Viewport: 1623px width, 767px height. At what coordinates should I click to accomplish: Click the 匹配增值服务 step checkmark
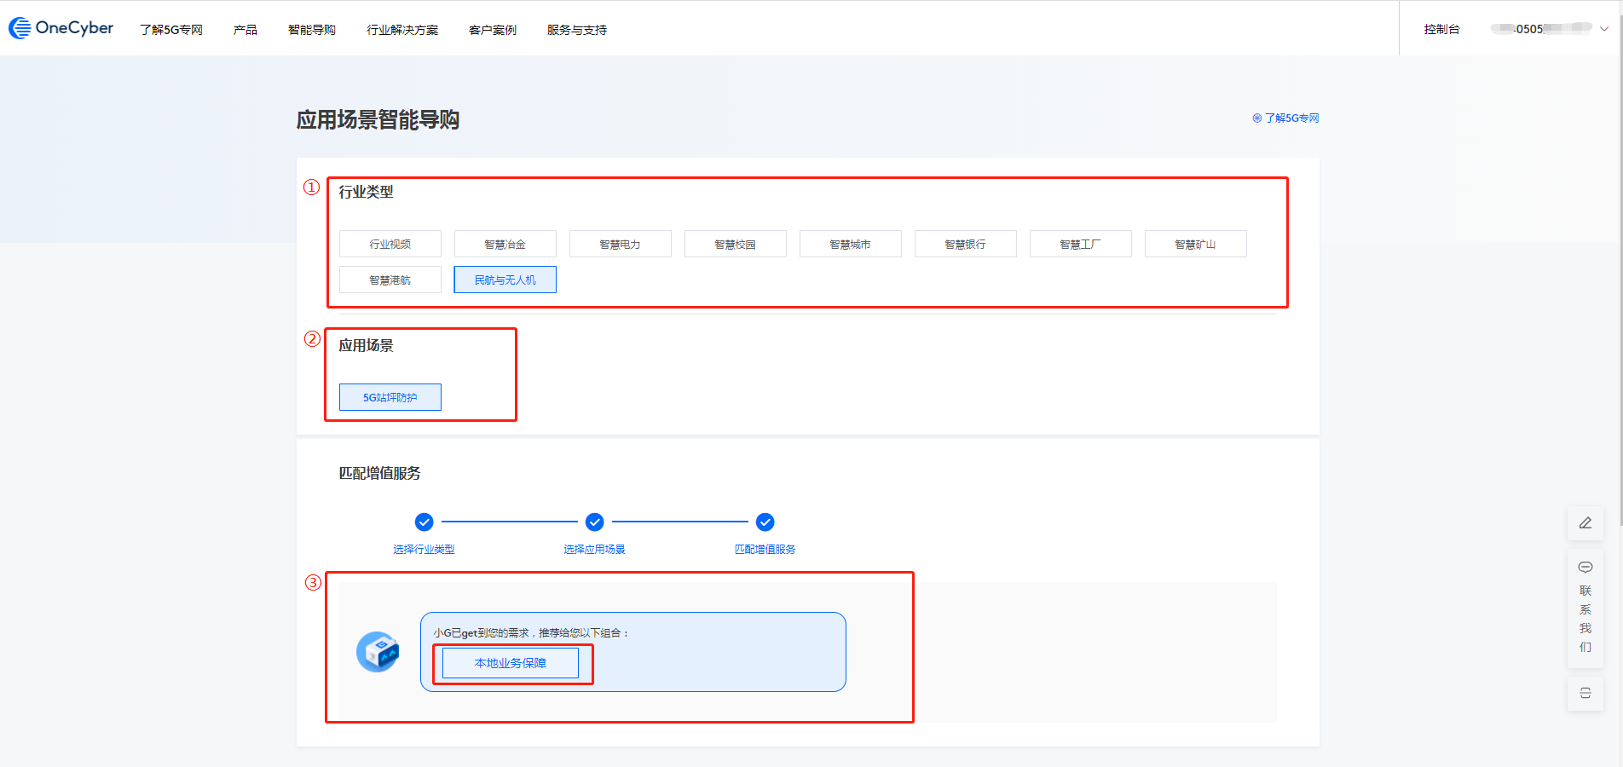click(x=765, y=522)
